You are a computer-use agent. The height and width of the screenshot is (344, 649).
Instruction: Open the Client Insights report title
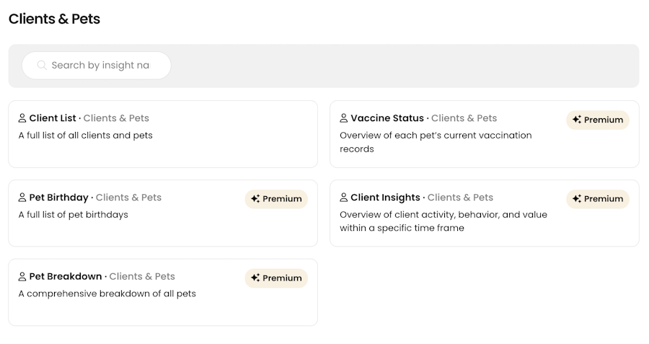point(385,198)
